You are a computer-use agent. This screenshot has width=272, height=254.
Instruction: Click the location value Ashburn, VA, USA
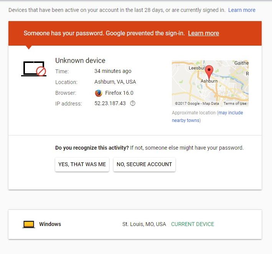115,82
